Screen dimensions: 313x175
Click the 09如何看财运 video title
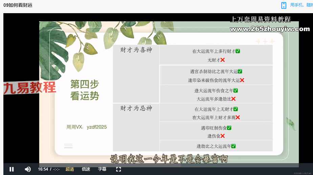[18, 5]
